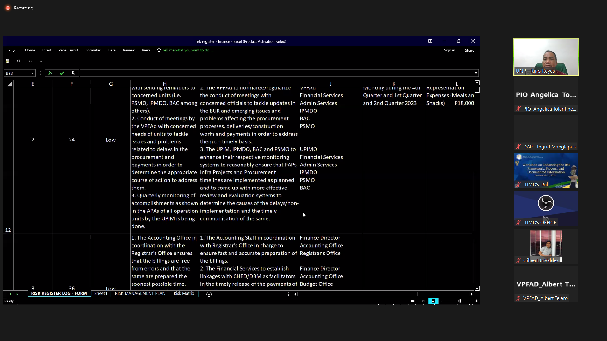This screenshot has height=341, width=607.
Task: Click vertical scrollbar up arrow
Action: (477, 83)
